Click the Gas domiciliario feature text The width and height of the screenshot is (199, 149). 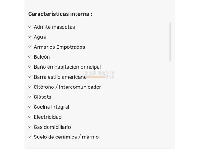52,127
